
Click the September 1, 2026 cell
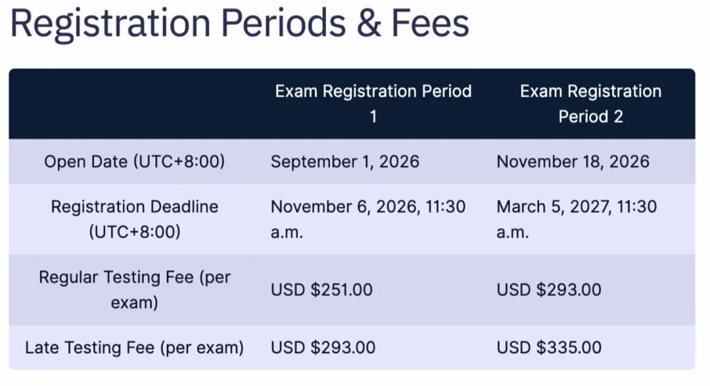click(345, 162)
